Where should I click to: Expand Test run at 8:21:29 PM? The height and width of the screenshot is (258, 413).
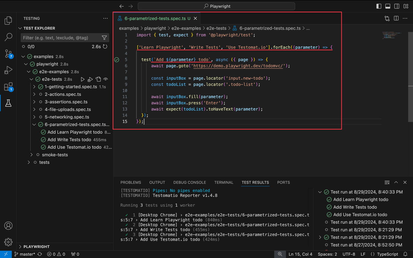[x=320, y=237]
